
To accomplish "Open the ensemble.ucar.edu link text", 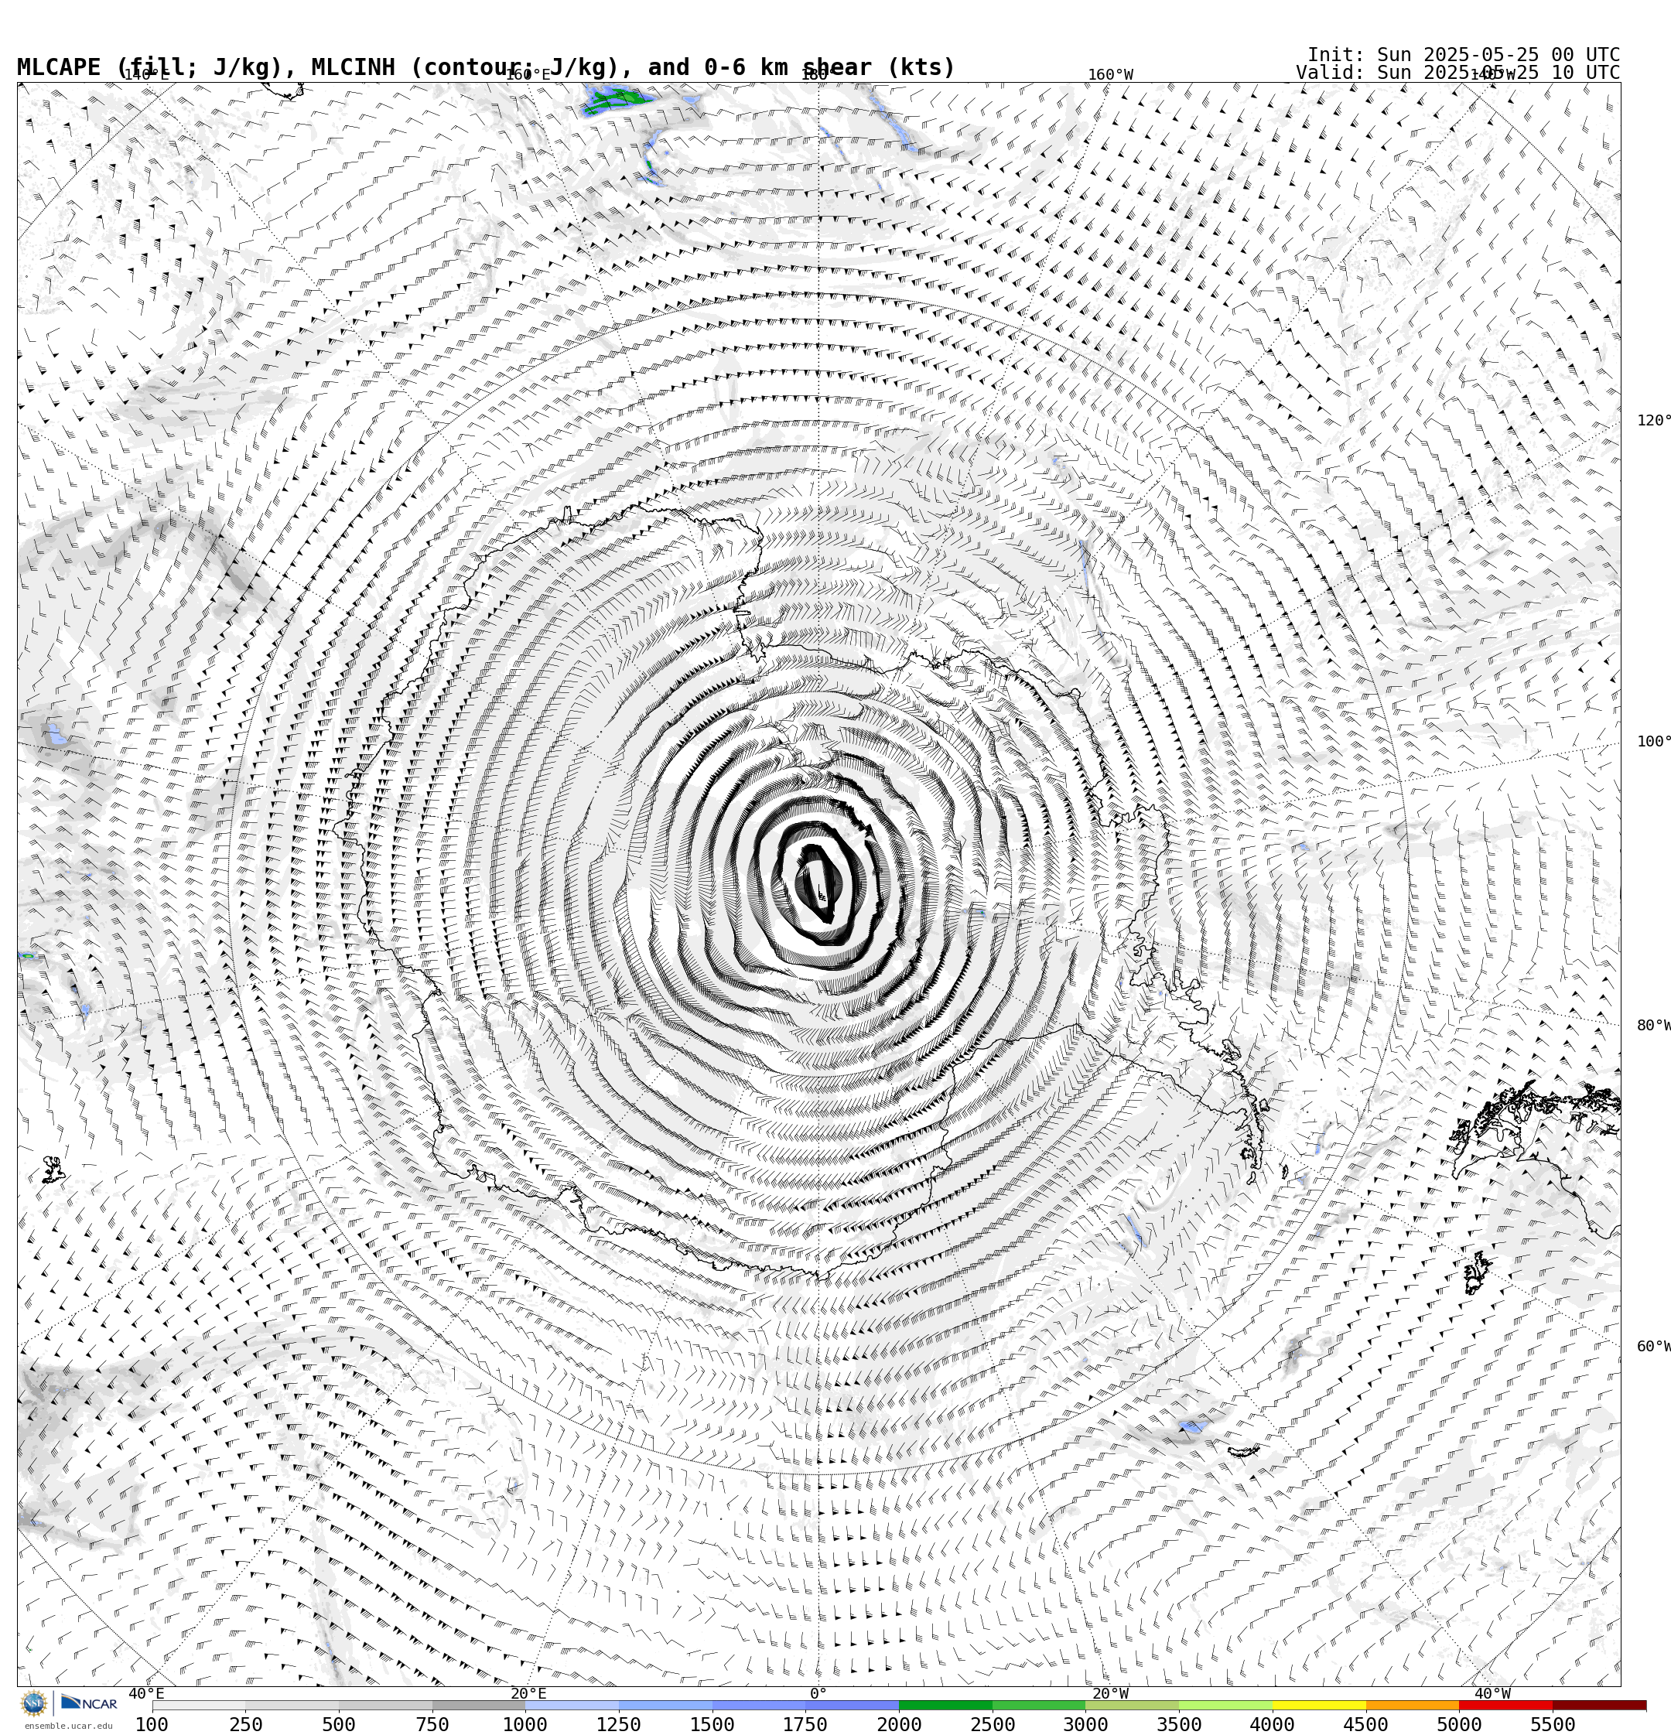I will 68,1726.
